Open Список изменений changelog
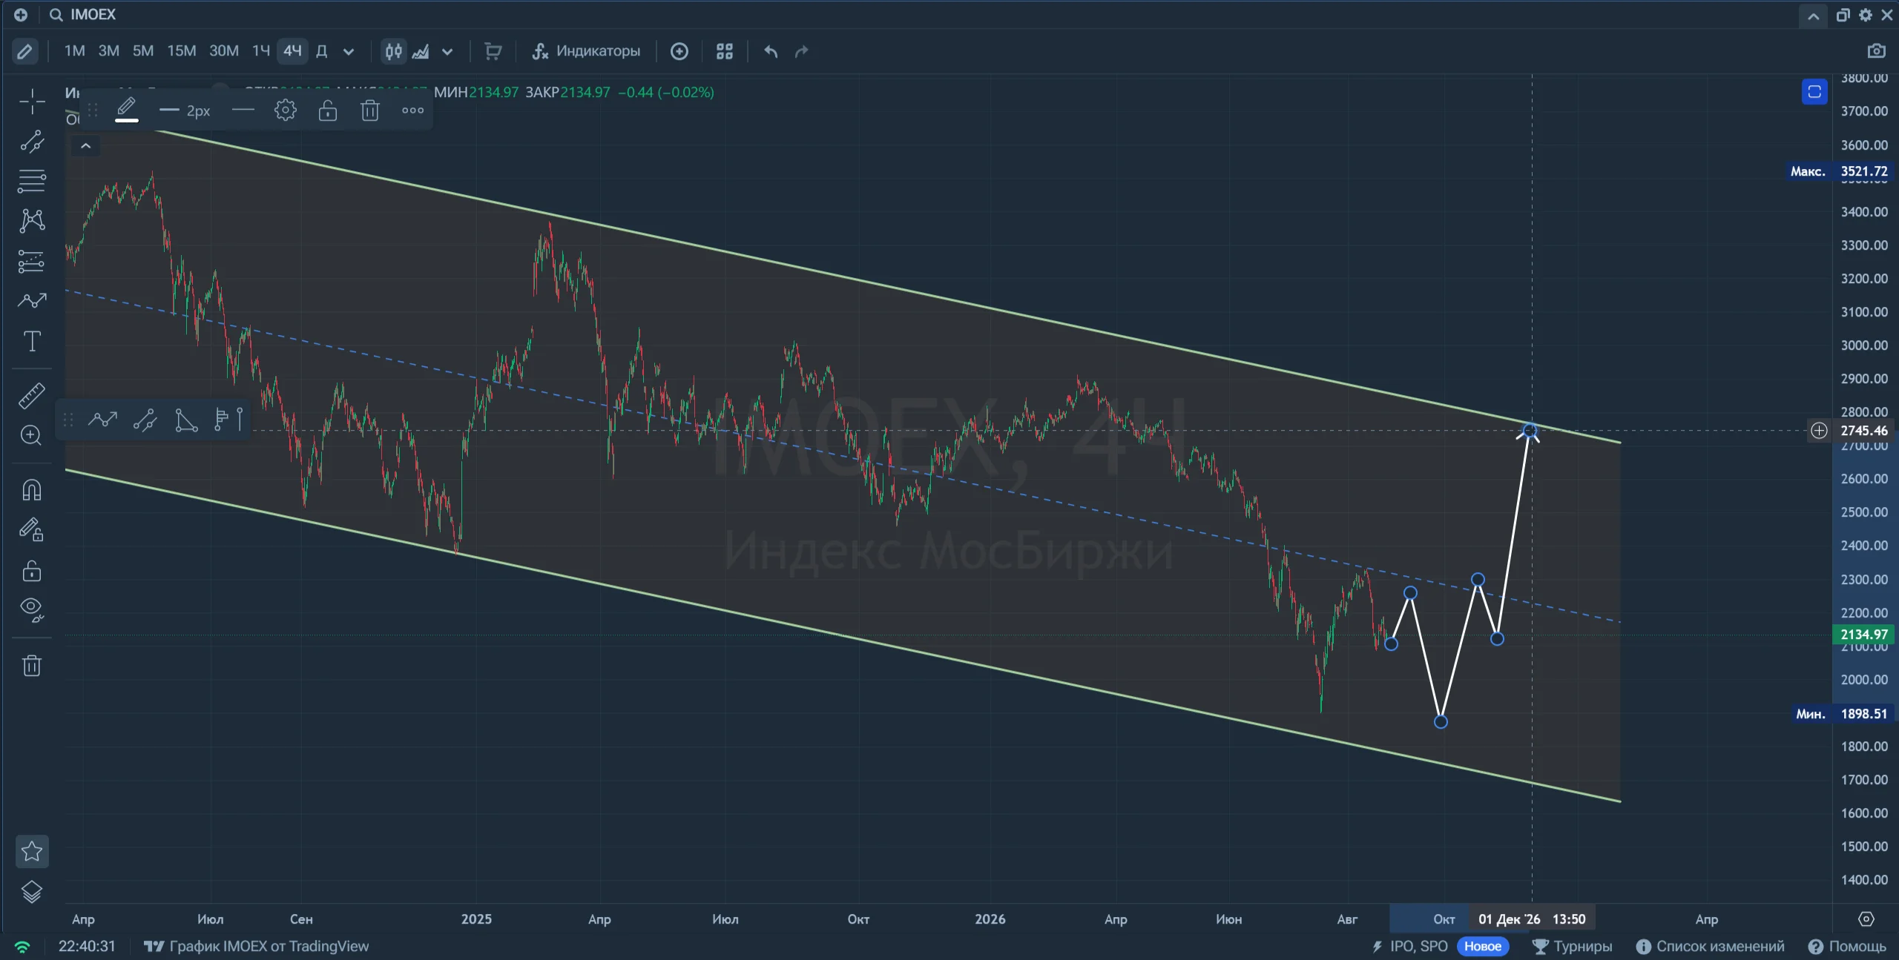The width and height of the screenshot is (1899, 960). 1710,947
